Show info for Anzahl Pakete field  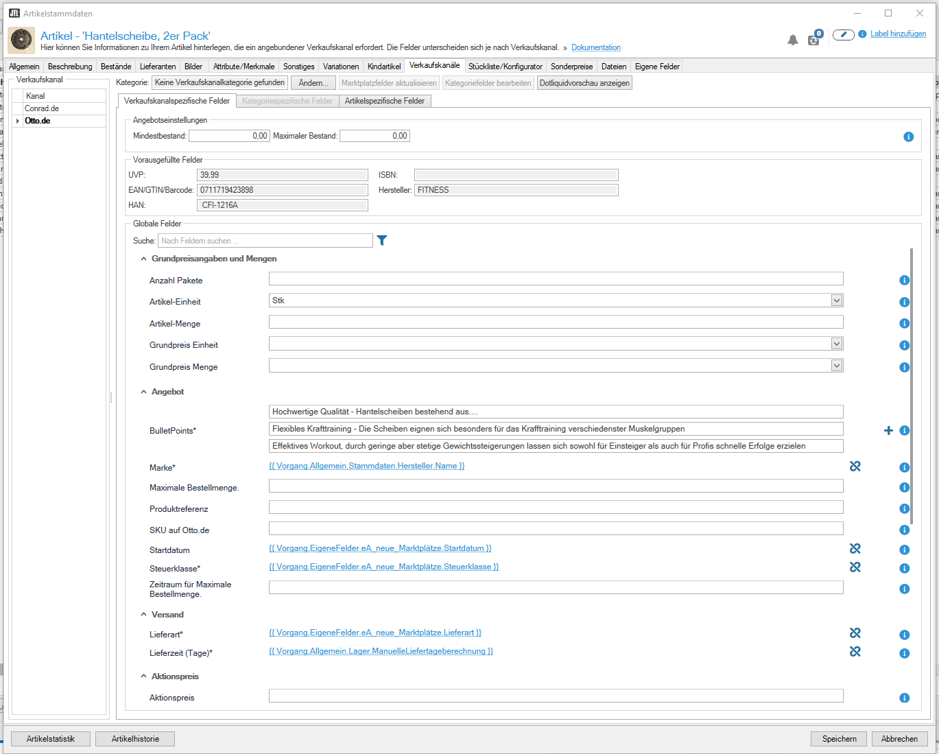(x=904, y=280)
